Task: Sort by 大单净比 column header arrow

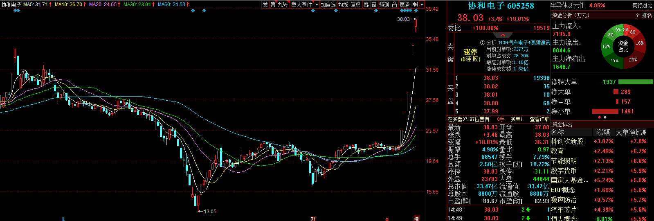Action: 645,133
